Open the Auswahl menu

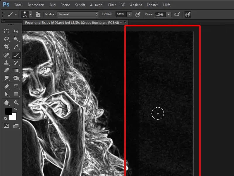97,5
